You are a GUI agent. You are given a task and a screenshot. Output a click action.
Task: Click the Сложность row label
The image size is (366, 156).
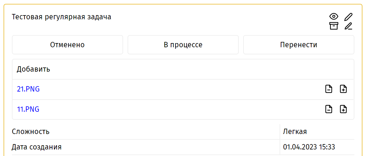coord(31,131)
